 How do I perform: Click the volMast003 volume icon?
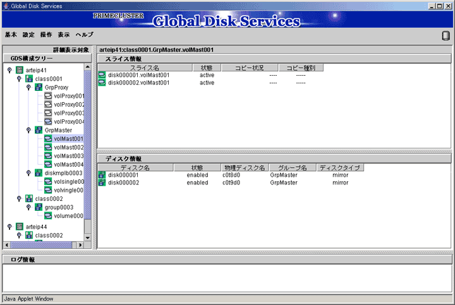(x=48, y=156)
